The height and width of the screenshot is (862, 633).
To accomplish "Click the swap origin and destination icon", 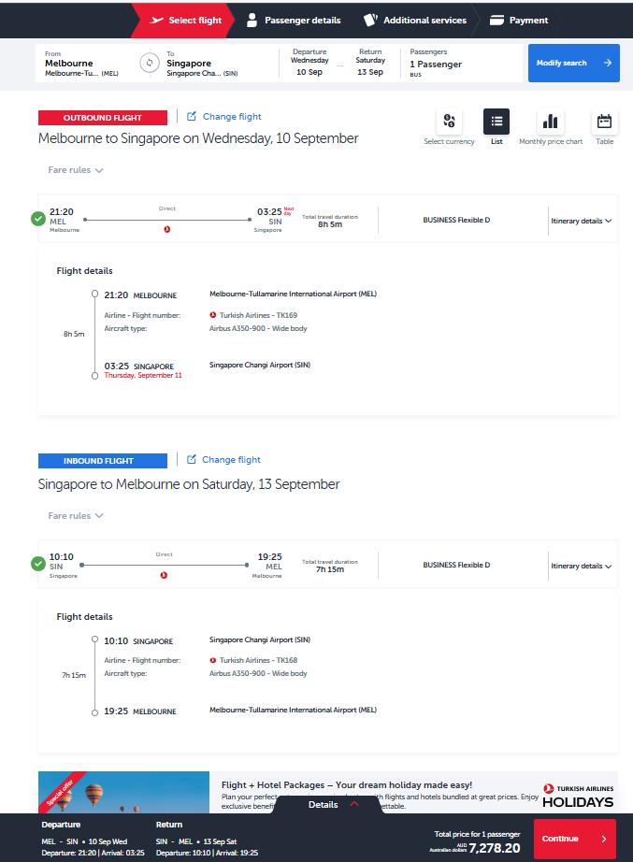I will (148, 64).
